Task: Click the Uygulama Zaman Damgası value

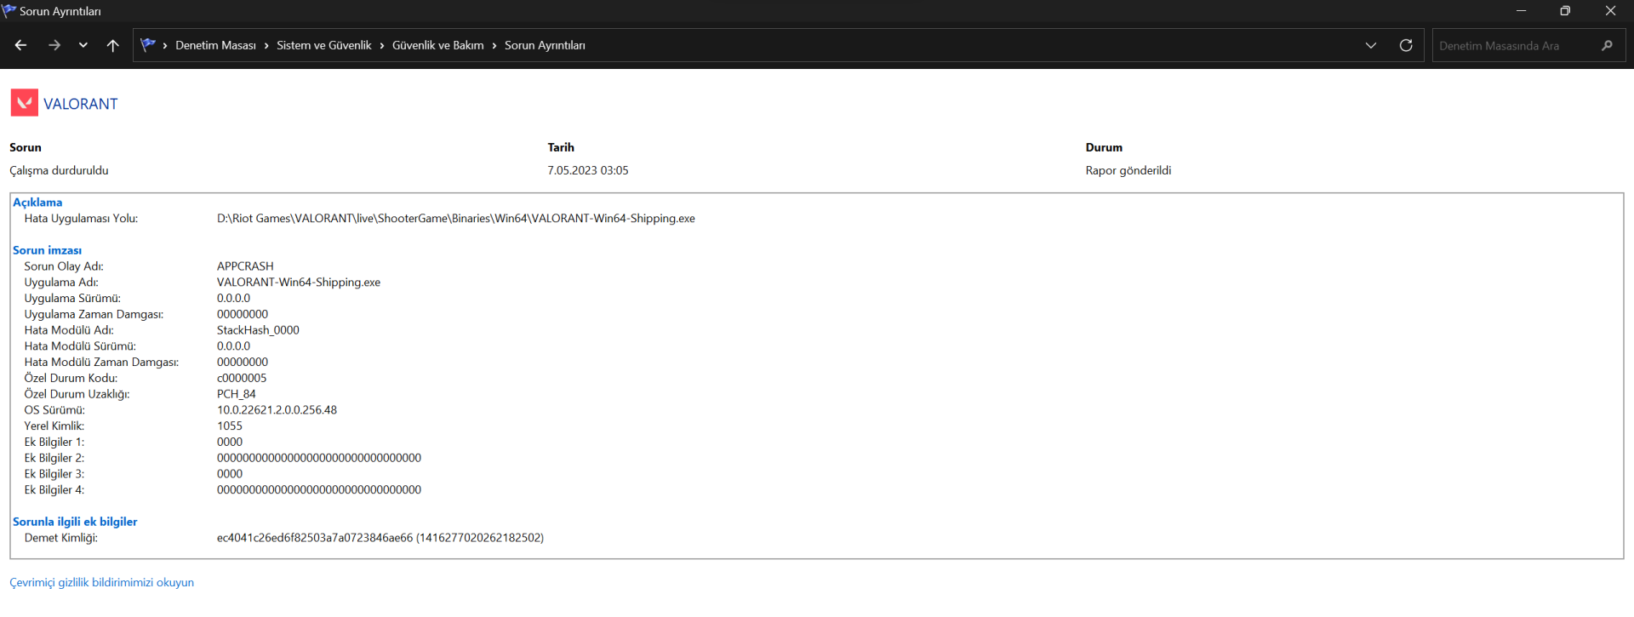Action: 243,314
